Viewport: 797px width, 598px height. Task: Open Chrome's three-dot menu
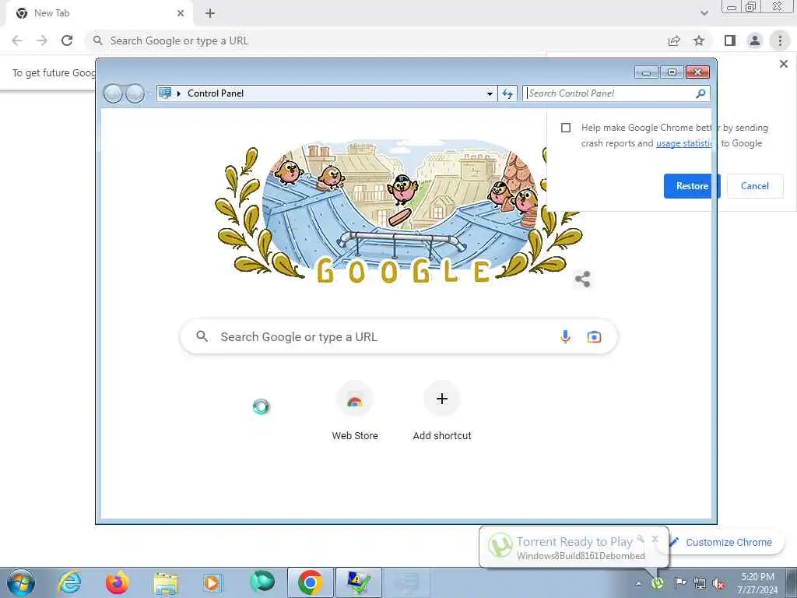[780, 40]
